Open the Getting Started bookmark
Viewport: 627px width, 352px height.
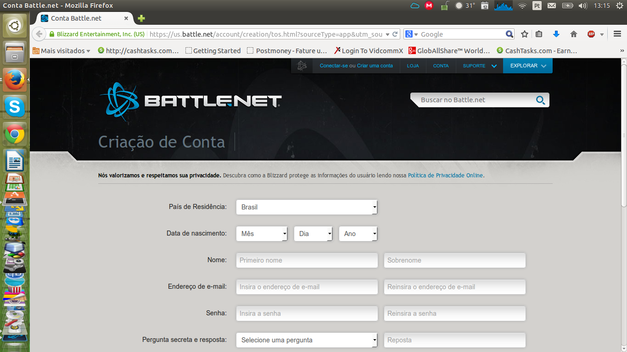(213, 51)
